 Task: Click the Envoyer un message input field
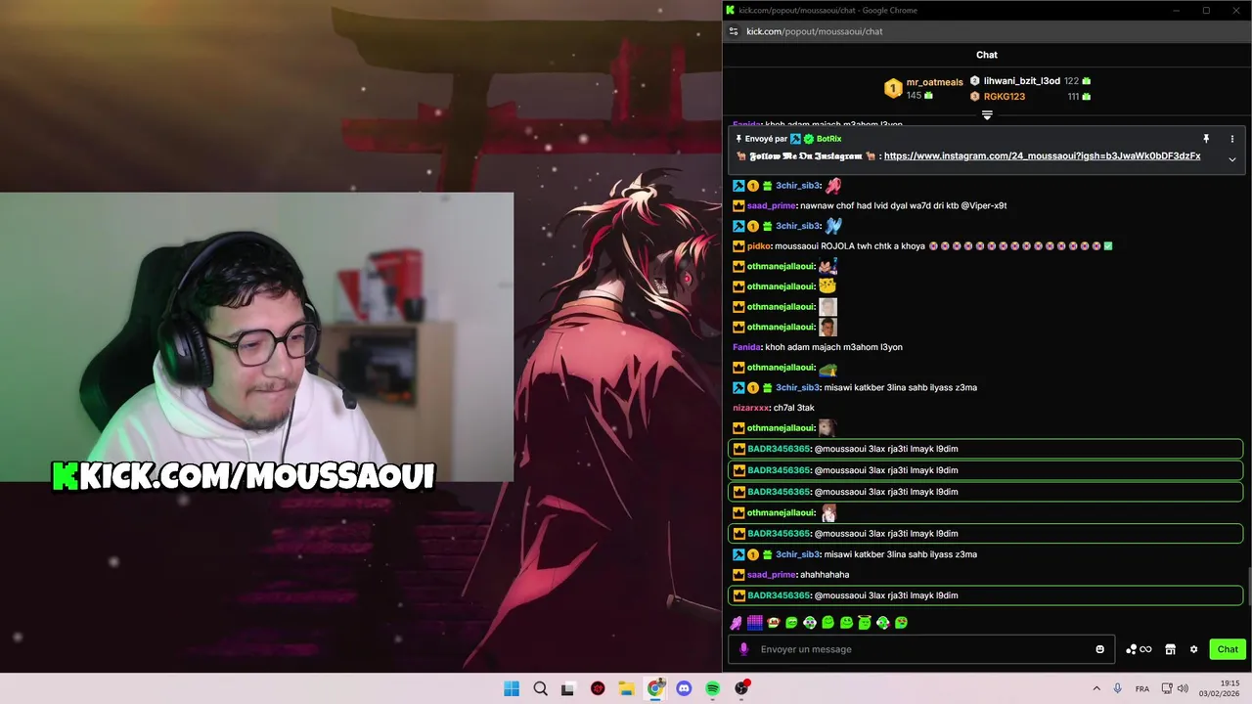pyautogui.click(x=919, y=649)
